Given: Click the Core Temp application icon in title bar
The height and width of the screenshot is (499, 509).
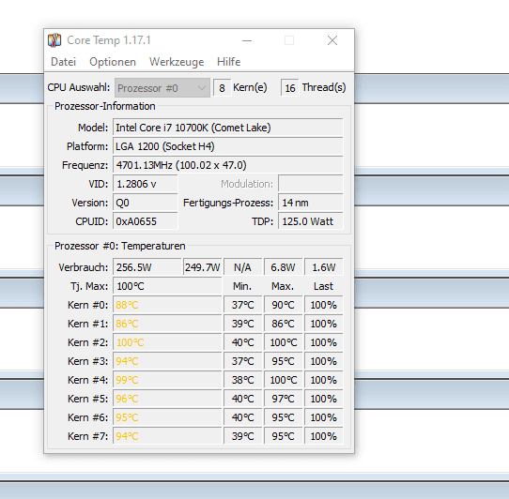Looking at the screenshot, I should click(x=54, y=40).
